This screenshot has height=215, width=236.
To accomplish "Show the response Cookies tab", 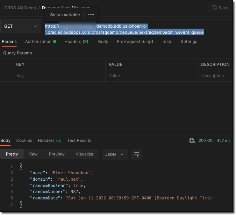I will [x=24, y=141].
